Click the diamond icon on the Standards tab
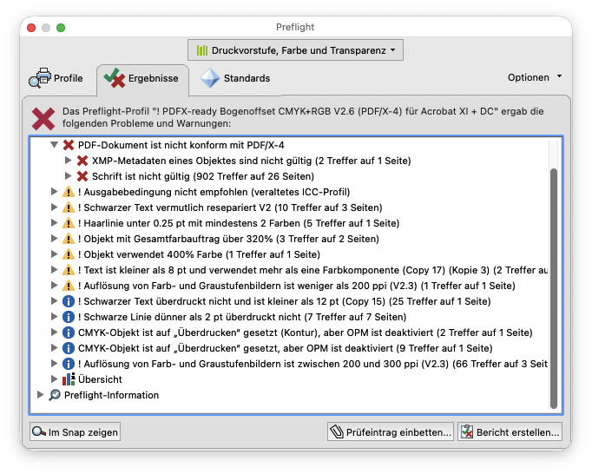 click(x=209, y=78)
